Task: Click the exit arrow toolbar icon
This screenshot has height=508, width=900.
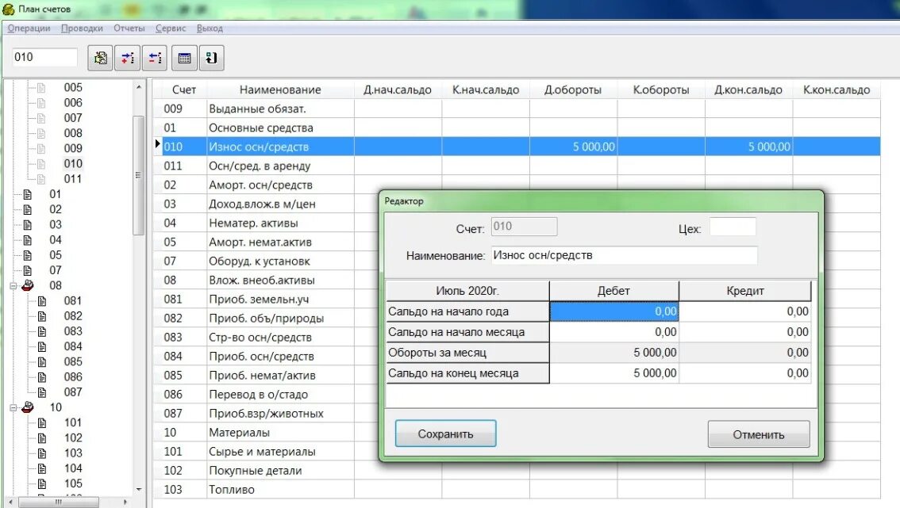Action: 211,58
